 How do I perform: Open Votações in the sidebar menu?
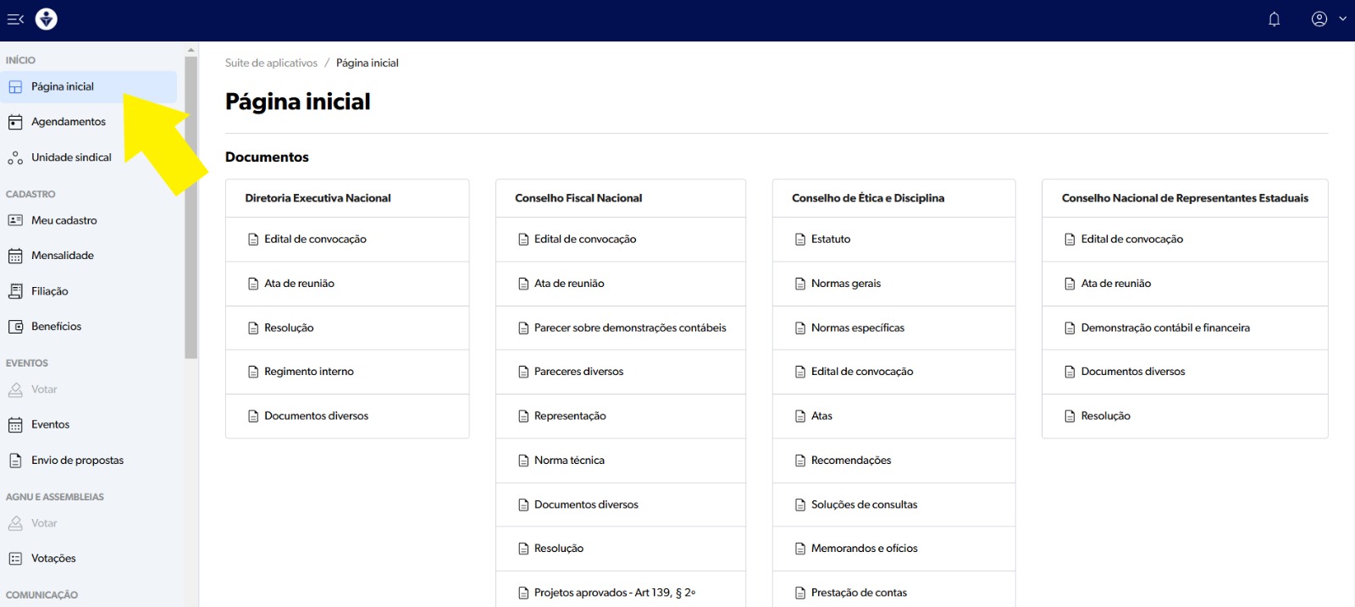pos(53,559)
